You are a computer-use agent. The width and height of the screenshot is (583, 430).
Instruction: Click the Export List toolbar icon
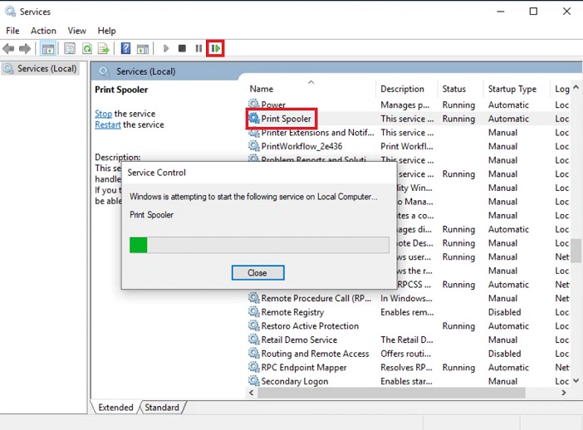(x=103, y=49)
